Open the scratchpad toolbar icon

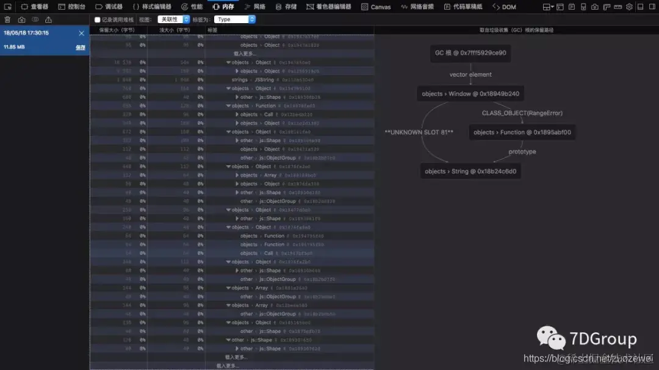[x=572, y=7]
